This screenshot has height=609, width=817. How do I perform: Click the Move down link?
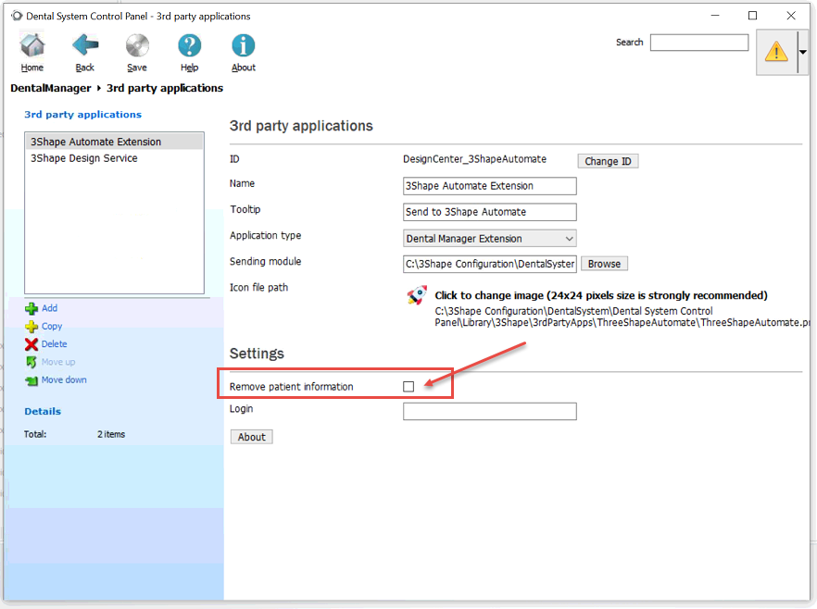(64, 380)
